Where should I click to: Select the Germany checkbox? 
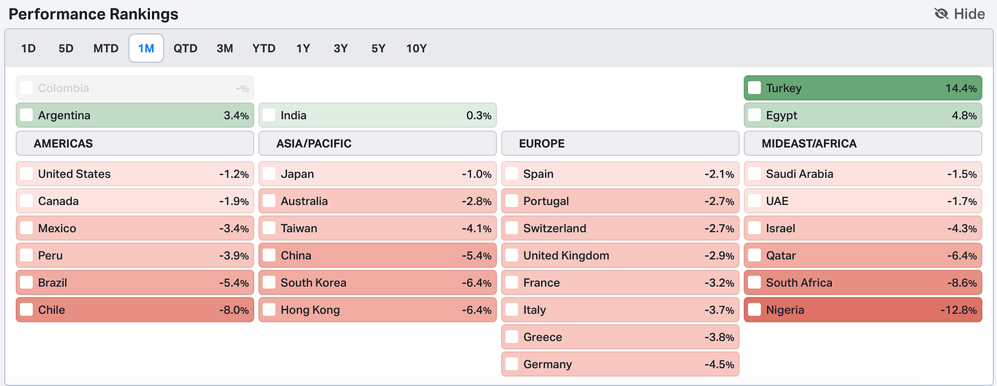click(x=512, y=365)
